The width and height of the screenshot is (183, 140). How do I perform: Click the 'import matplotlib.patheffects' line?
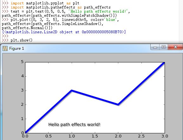(x=56, y=7)
